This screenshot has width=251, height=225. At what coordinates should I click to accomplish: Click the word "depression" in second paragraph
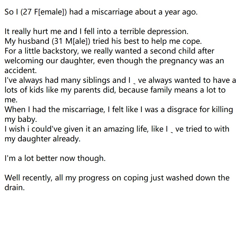coord(167,32)
